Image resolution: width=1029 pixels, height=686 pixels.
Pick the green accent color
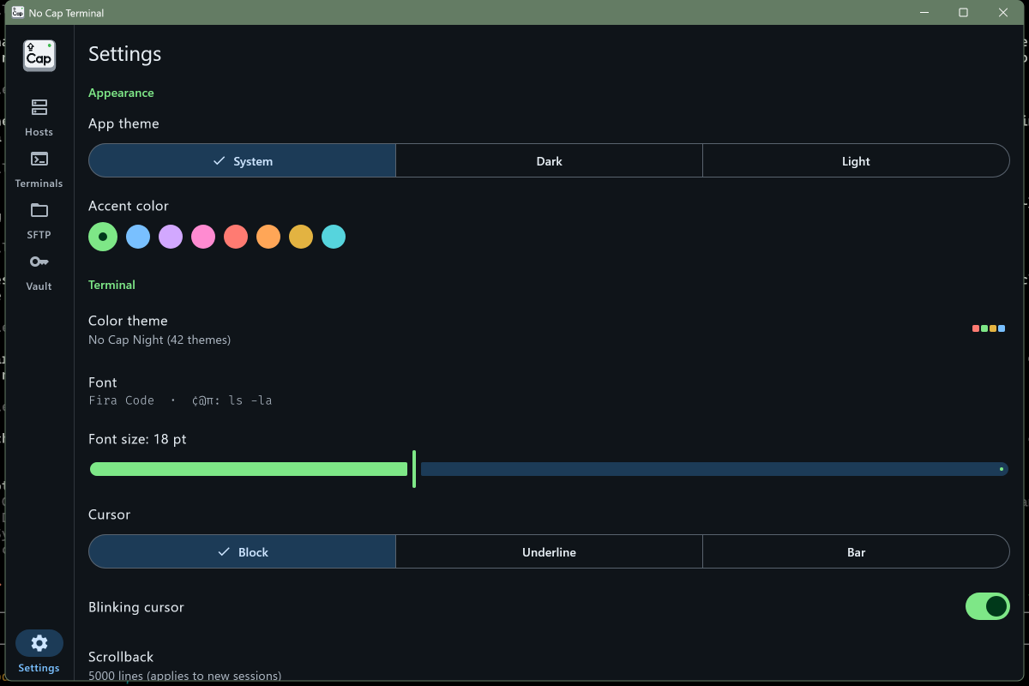(103, 237)
